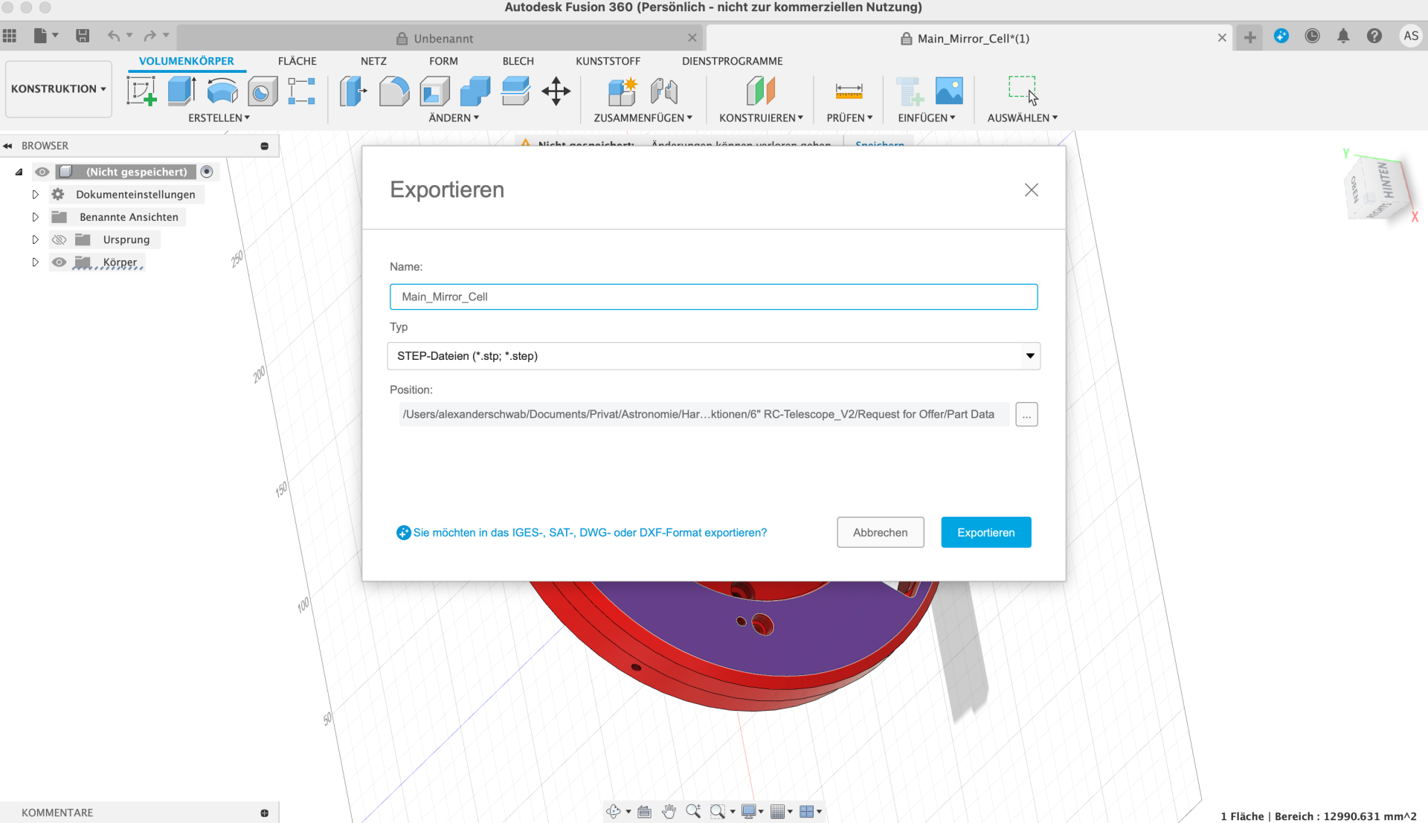1428x823 pixels.
Task: Select the Revolve tool
Action: (222, 91)
